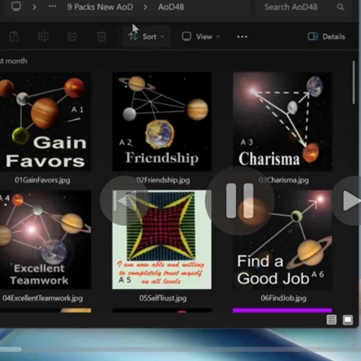Show hidden breadcrumb folders via ellipsis
The image size is (361, 361).
coord(53,7)
